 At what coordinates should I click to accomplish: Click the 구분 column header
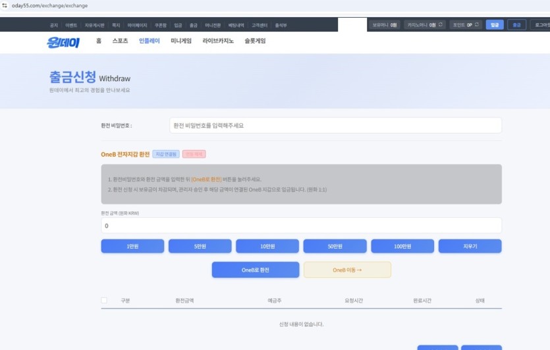[x=125, y=301]
